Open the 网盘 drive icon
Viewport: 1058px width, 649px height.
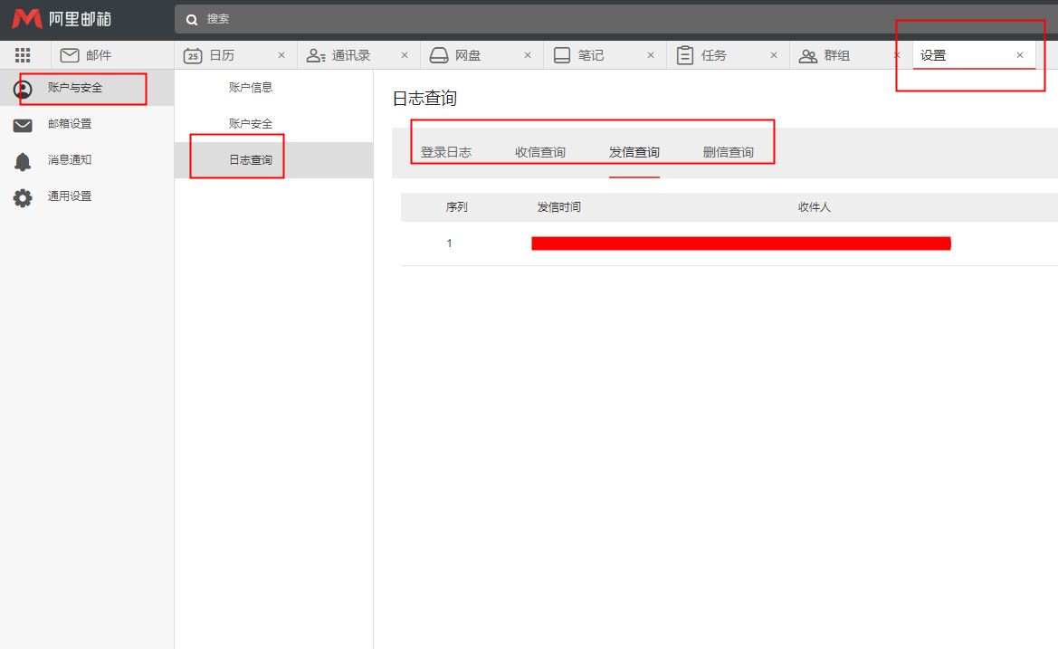439,54
